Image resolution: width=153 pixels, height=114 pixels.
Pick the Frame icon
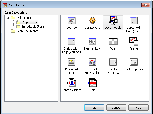[134, 41]
